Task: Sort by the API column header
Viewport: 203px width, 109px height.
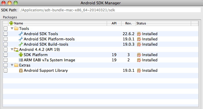Action: click(x=114, y=23)
